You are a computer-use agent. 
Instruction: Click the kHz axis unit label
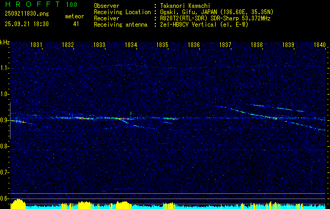(5, 42)
